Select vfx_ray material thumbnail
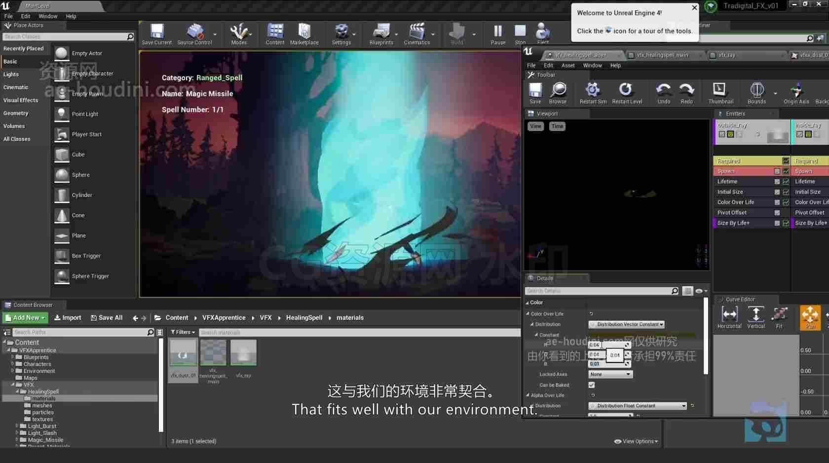 243,353
